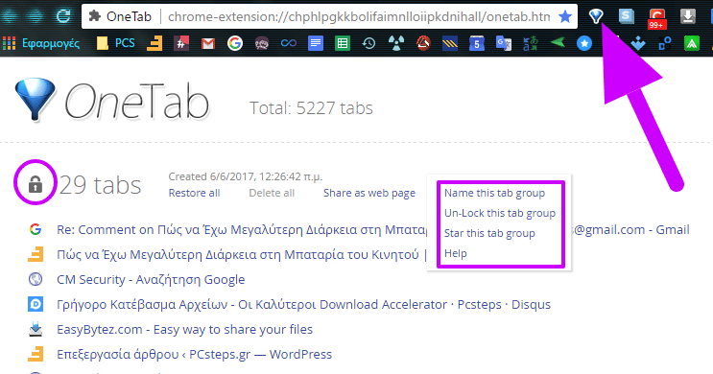Click the radioactive symbol bookmark icon
Viewport: 713px width, 374px height.
[x=396, y=43]
